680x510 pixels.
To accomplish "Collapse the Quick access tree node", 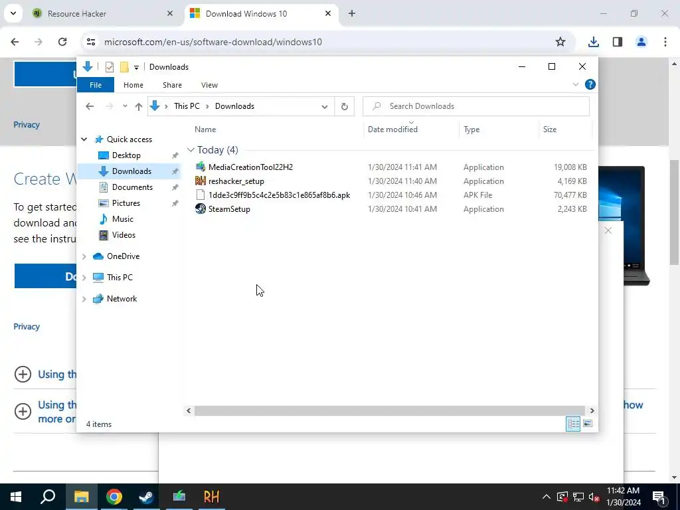I will (84, 139).
